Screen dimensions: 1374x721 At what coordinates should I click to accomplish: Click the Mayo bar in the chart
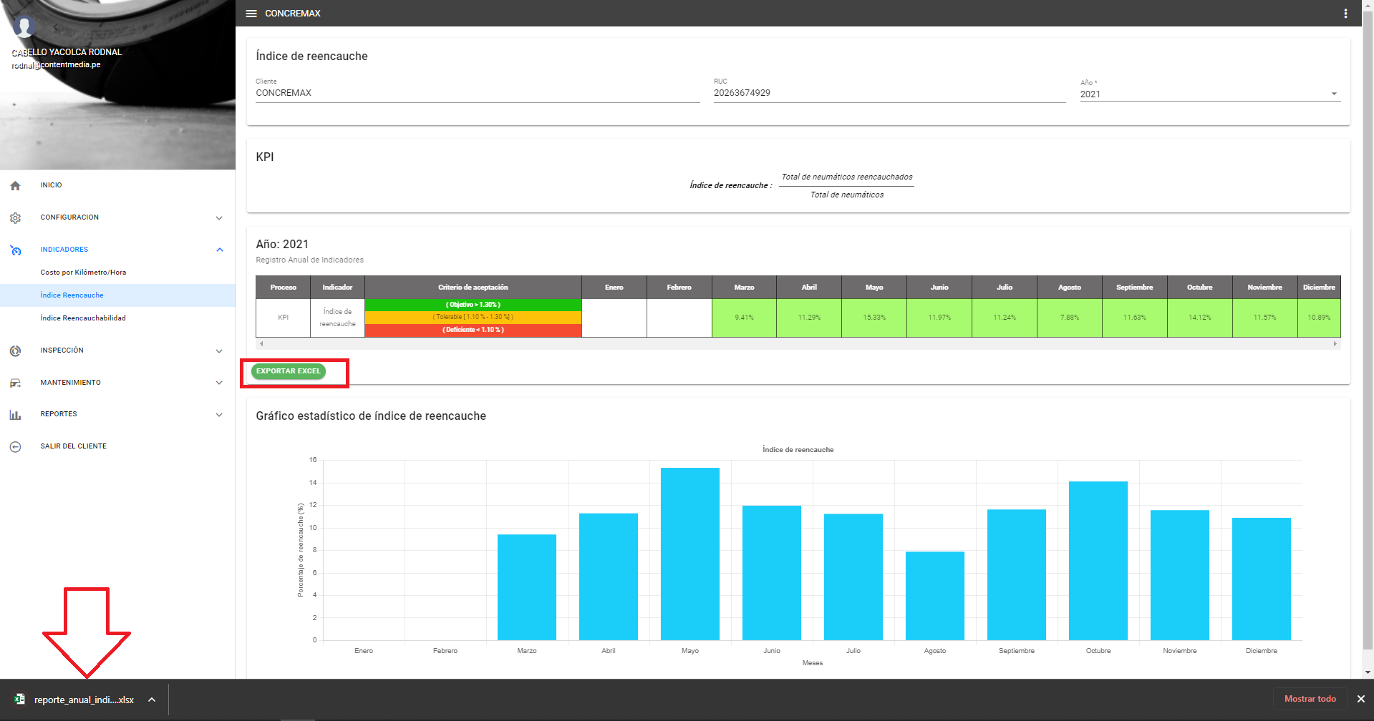point(690,554)
